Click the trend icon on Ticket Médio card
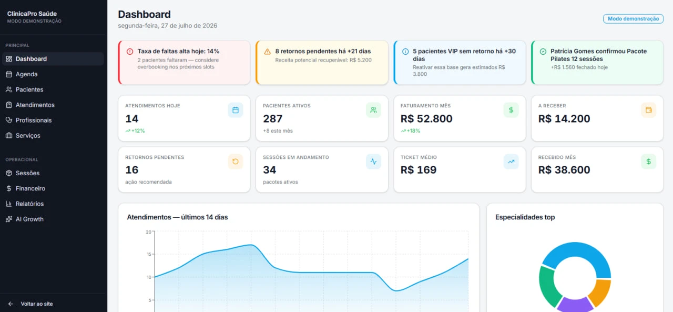The width and height of the screenshot is (673, 312). 511,162
